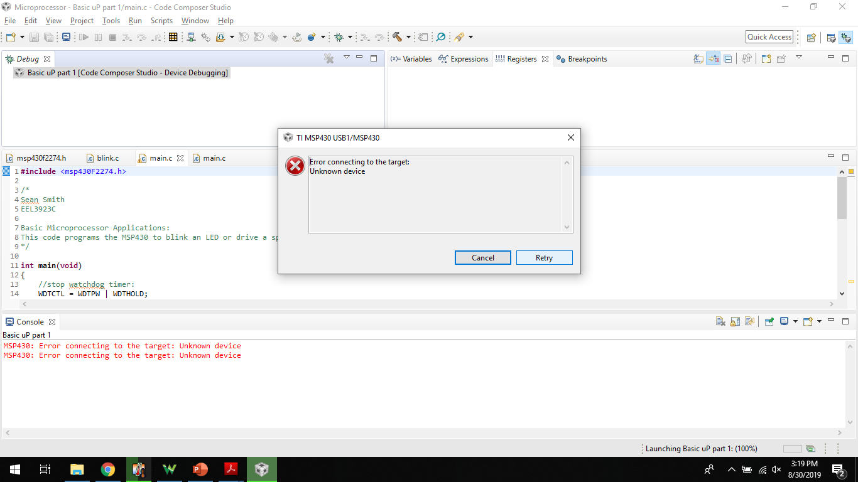The image size is (858, 482).
Task: Click the Save toolbar icon
Action: pyautogui.click(x=34, y=38)
